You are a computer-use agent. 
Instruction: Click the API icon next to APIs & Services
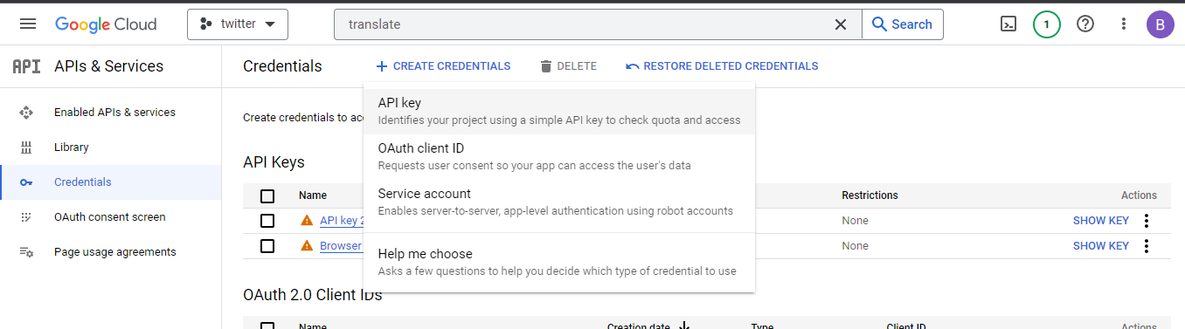26,66
